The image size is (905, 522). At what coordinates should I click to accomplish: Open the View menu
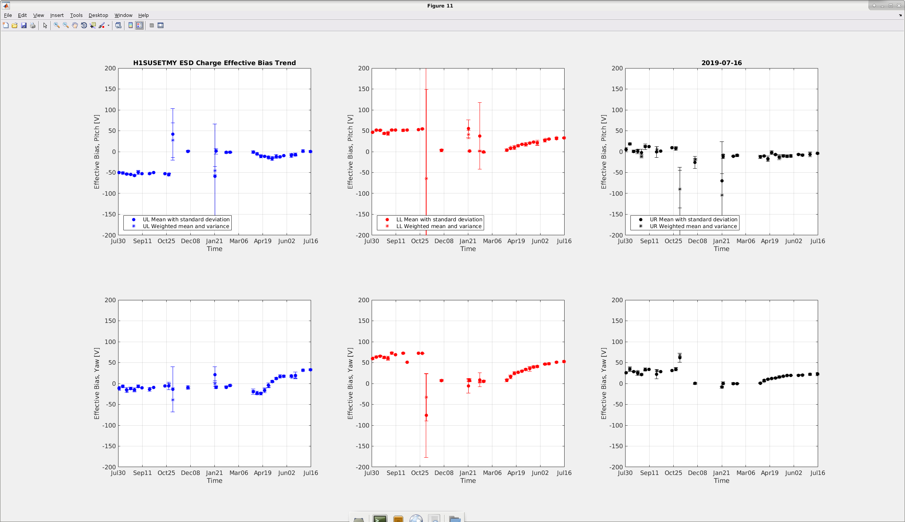(x=38, y=15)
